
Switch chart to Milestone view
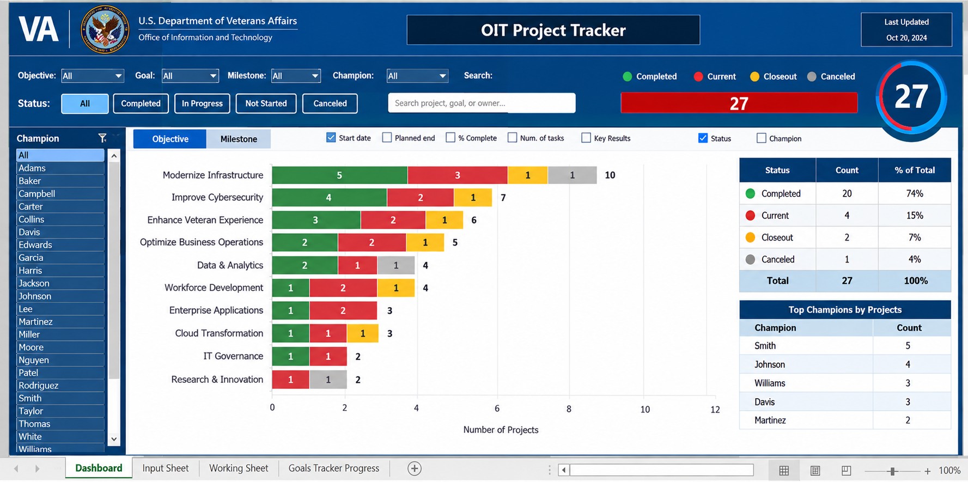[x=239, y=139]
